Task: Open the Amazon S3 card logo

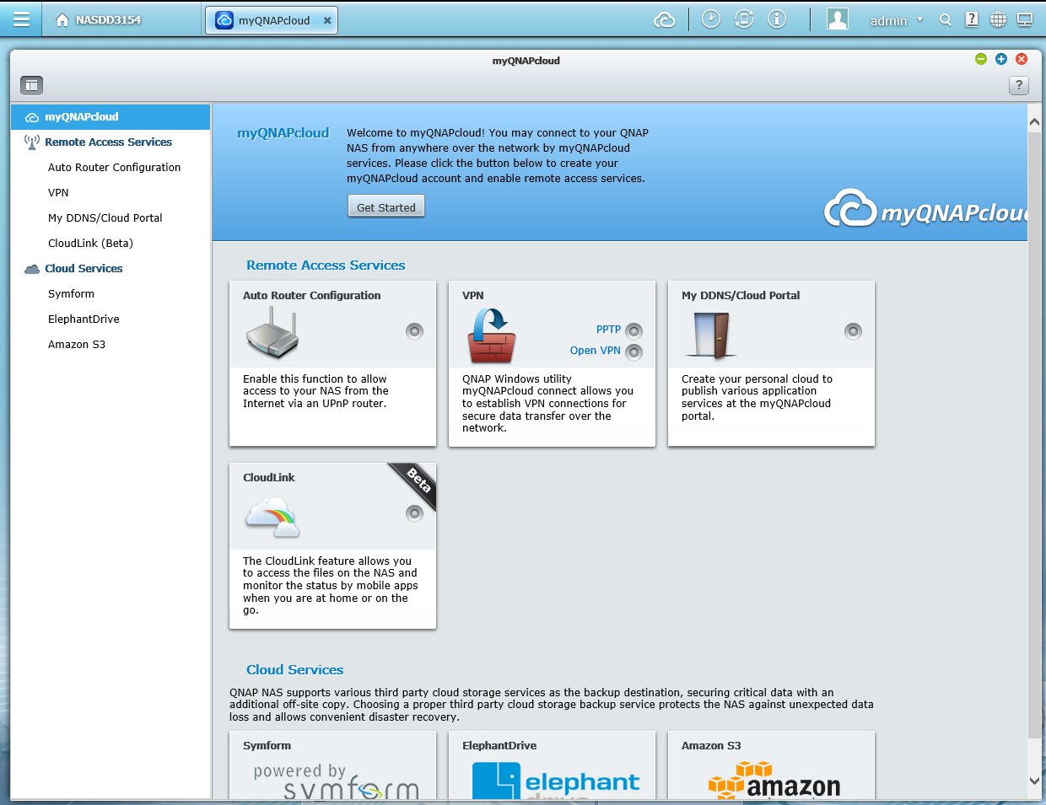Action: coord(774,781)
